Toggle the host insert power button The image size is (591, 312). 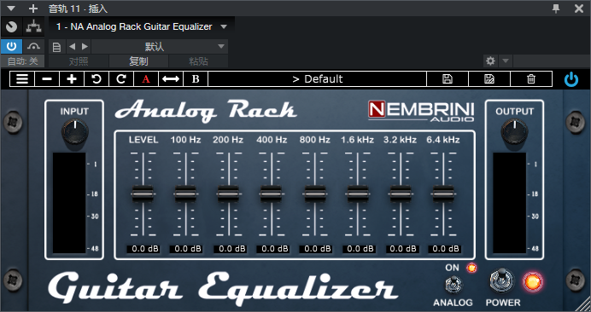12,46
